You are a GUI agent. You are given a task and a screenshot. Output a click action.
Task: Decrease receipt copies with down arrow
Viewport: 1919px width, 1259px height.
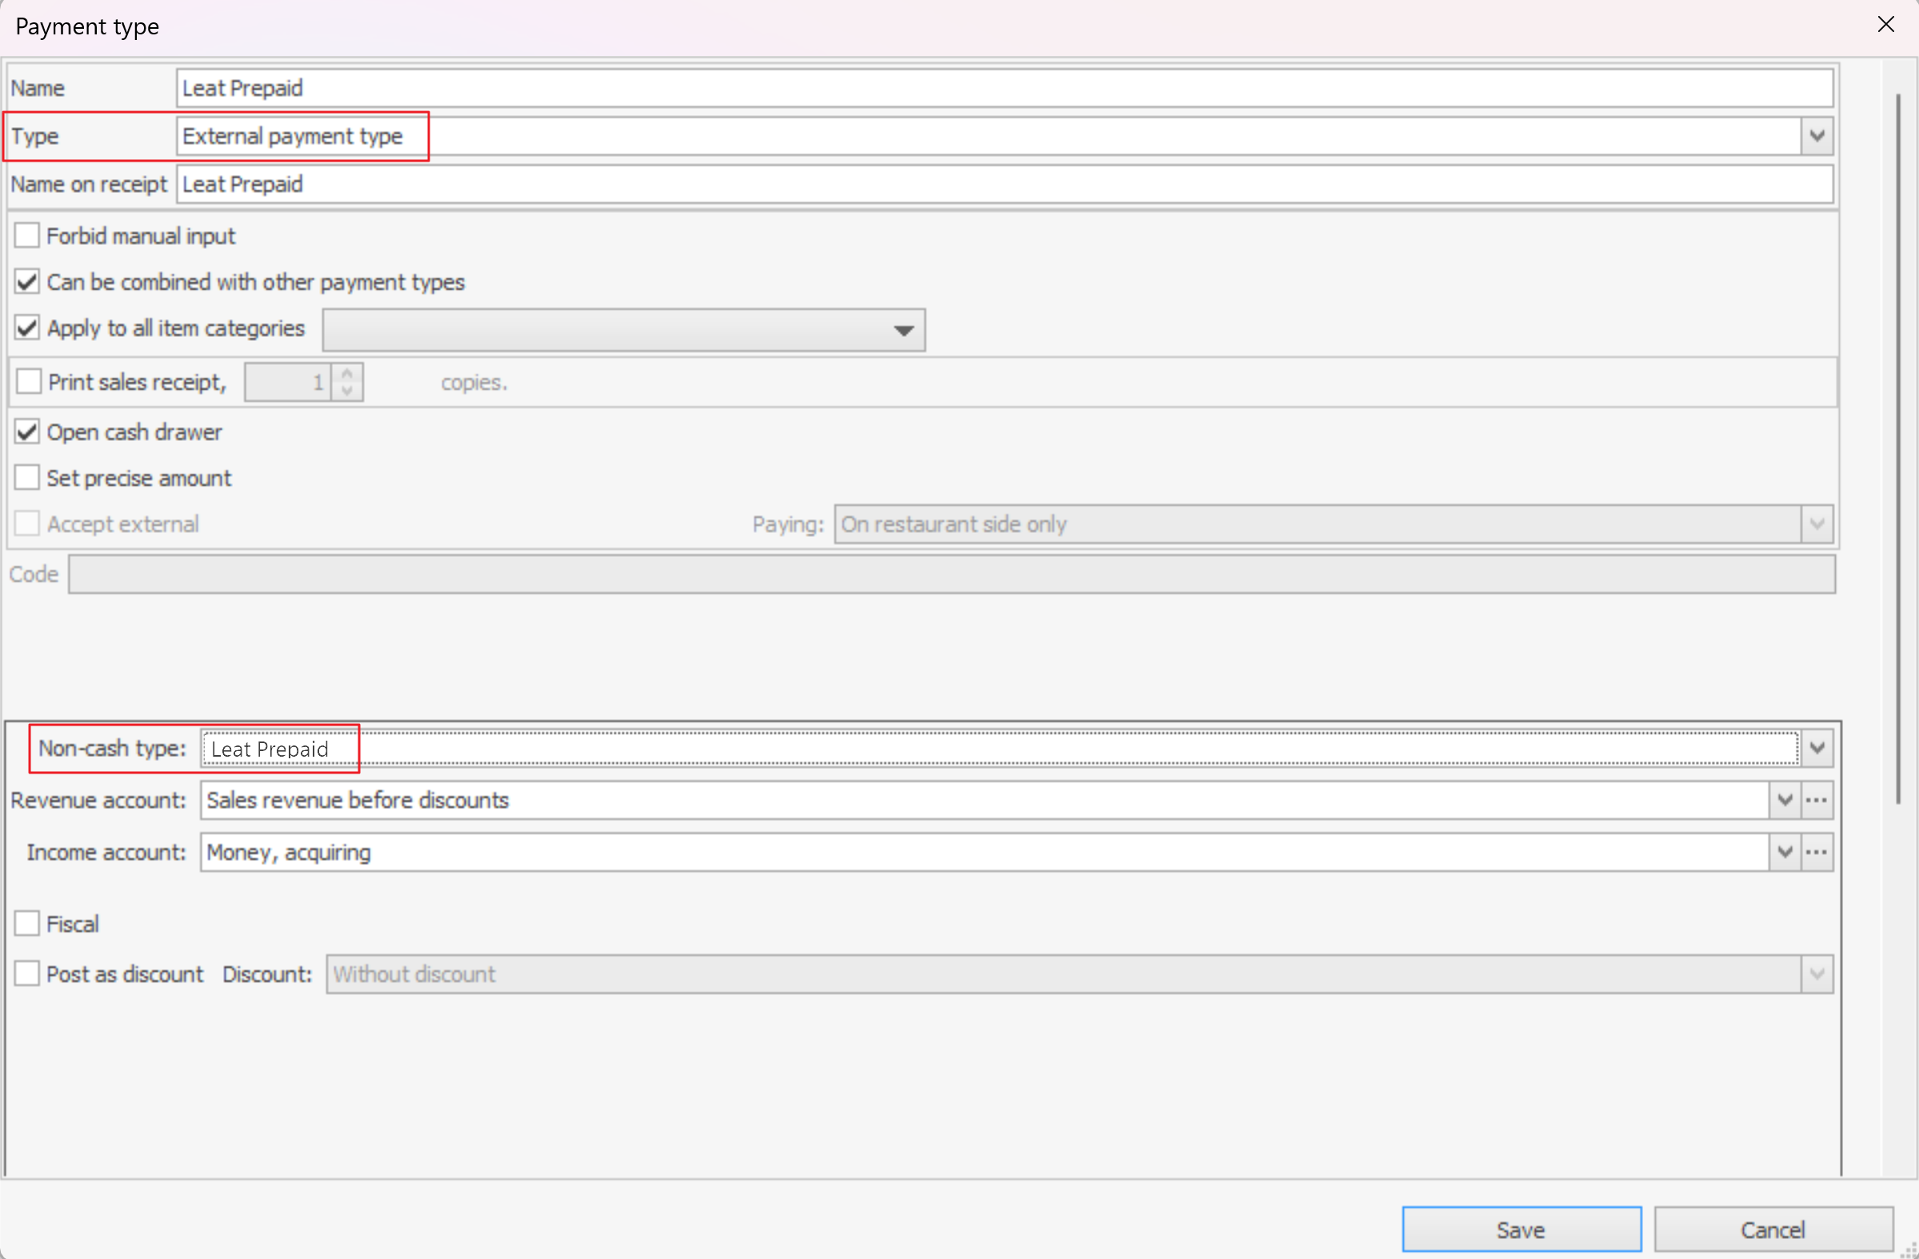pyautogui.click(x=346, y=391)
